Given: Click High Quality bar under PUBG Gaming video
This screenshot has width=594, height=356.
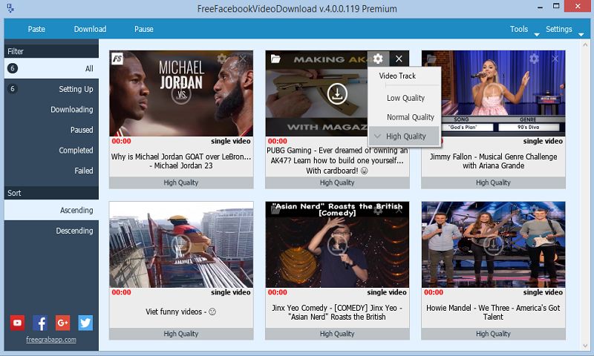Looking at the screenshot, I should (337, 182).
